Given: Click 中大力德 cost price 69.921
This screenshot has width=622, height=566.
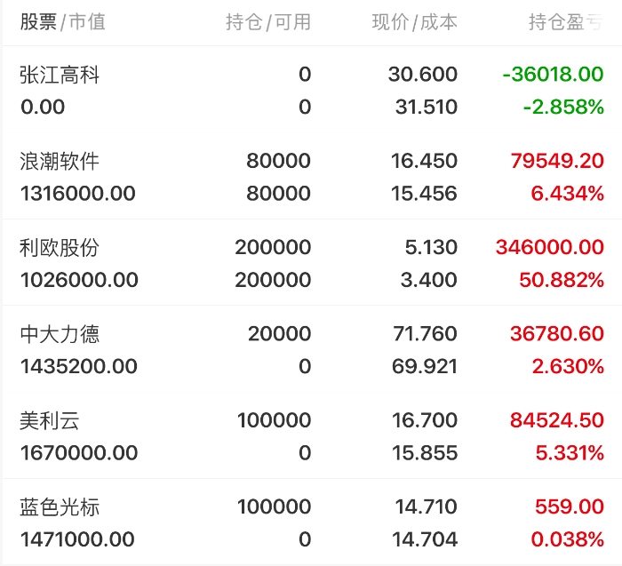Looking at the screenshot, I should [425, 366].
